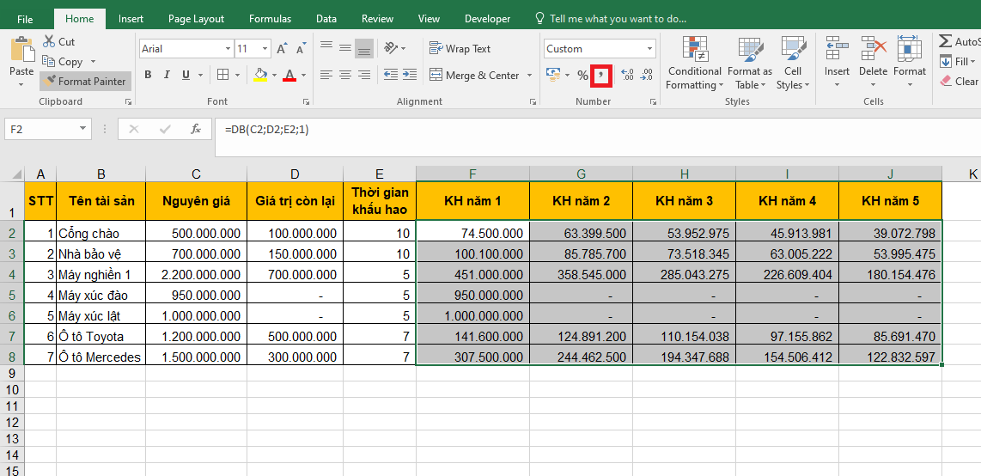This screenshot has height=476, width=981.
Task: Click the Format Painter tool
Action: 84,82
